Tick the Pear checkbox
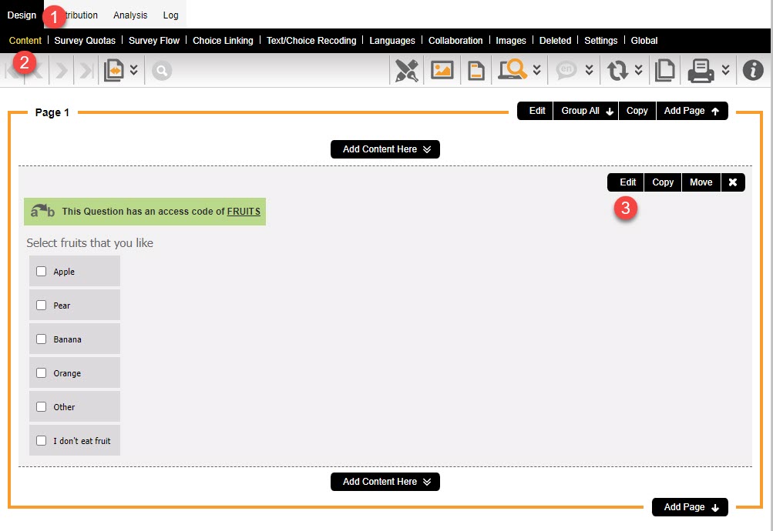773x531 pixels. pyautogui.click(x=42, y=305)
